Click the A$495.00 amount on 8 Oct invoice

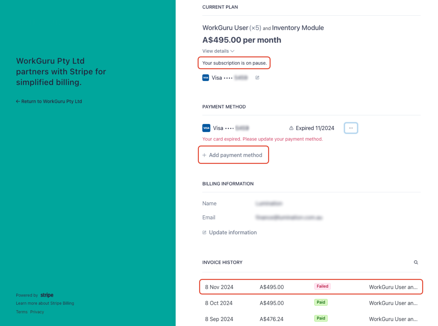click(272, 303)
